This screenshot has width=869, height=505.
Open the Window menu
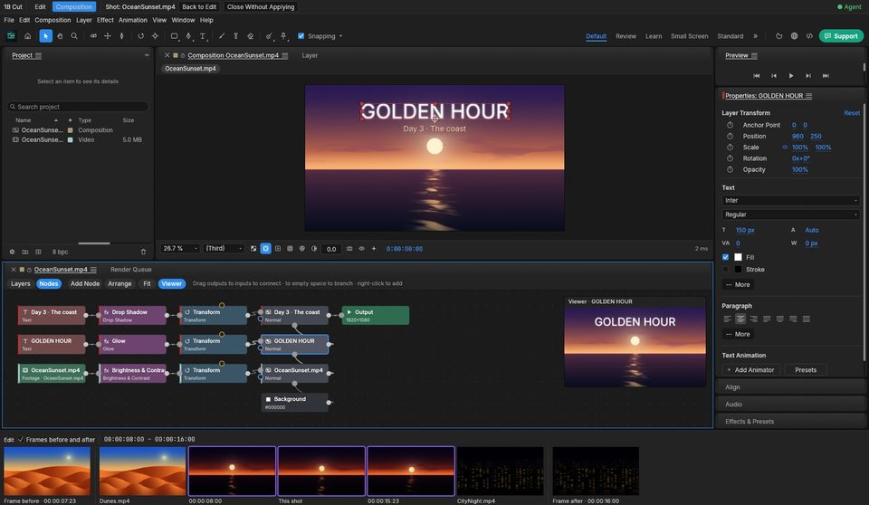coord(183,20)
